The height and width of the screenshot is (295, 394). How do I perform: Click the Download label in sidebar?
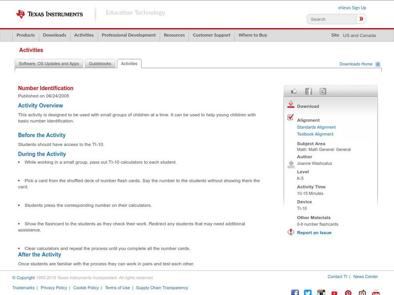pos(308,106)
